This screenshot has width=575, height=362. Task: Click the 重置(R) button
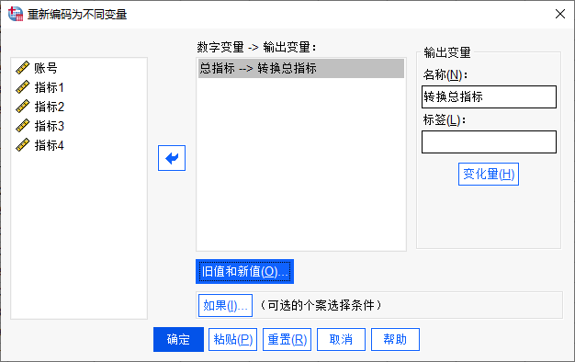point(287,339)
